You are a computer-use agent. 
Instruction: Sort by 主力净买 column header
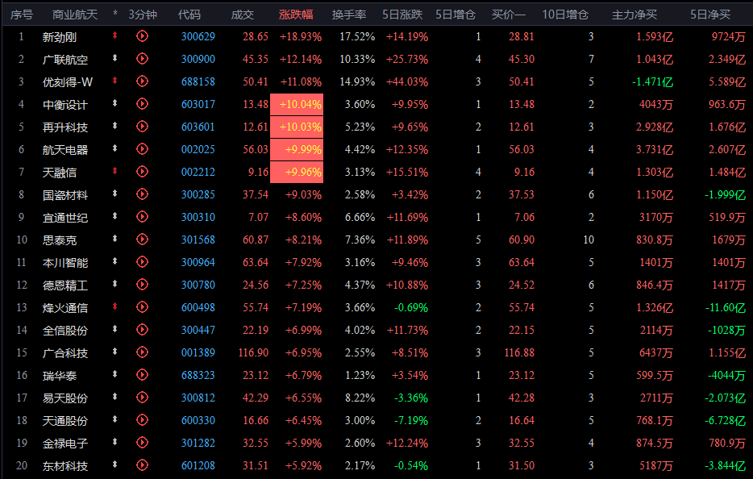(634, 15)
